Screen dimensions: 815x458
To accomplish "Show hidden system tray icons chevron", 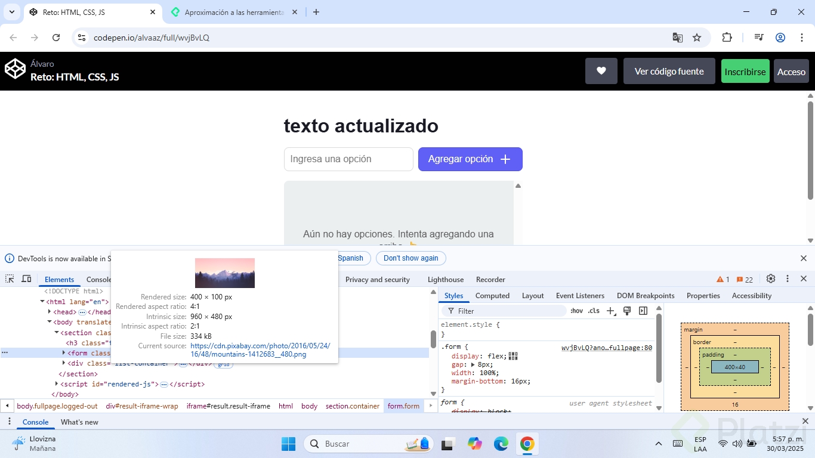I will pos(659,444).
